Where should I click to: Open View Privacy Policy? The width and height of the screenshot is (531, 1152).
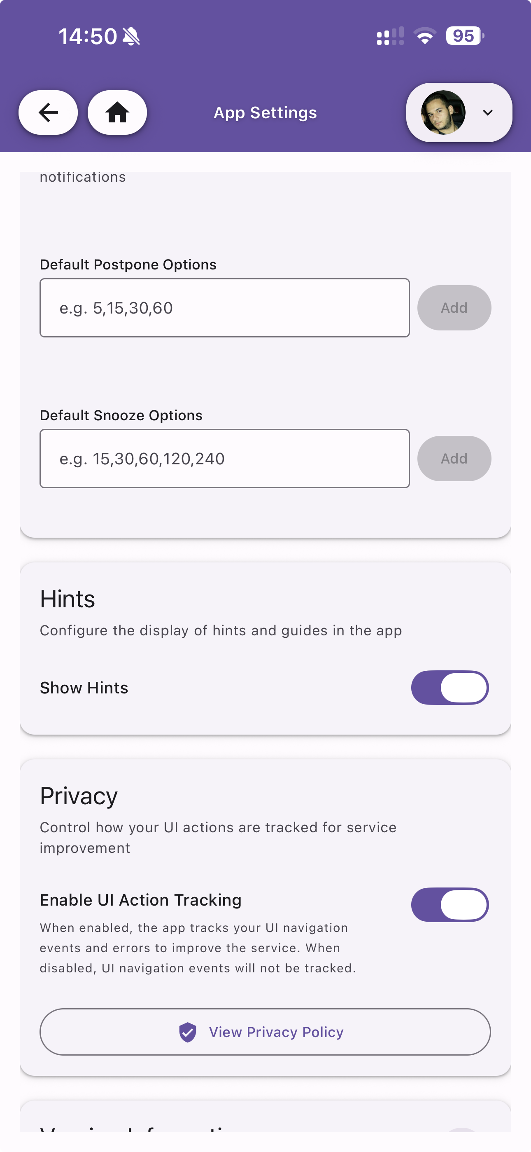tap(265, 1032)
